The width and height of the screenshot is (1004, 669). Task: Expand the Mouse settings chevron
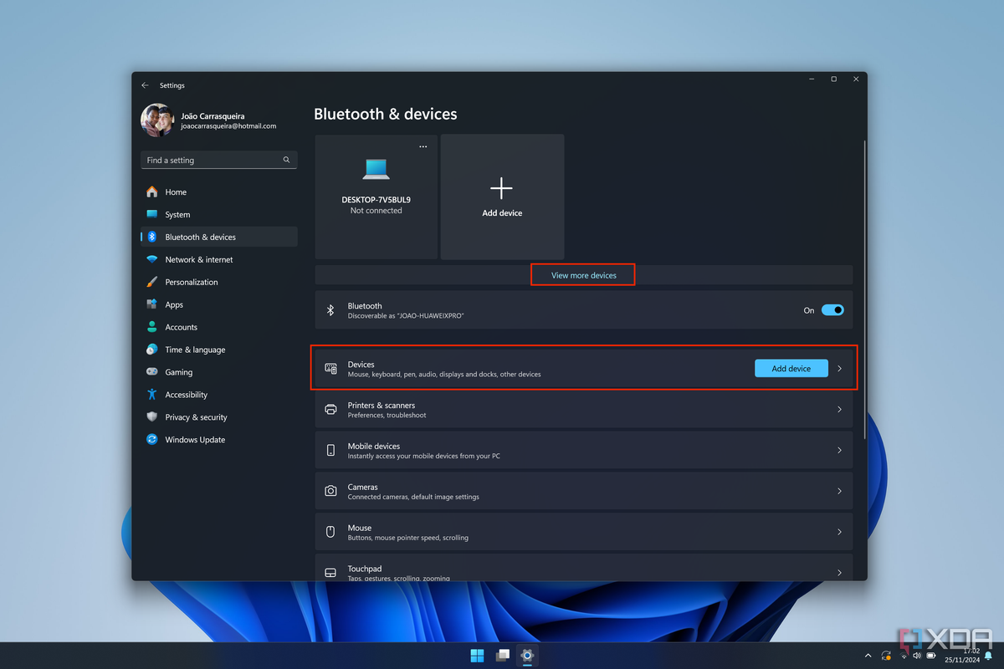click(x=839, y=532)
